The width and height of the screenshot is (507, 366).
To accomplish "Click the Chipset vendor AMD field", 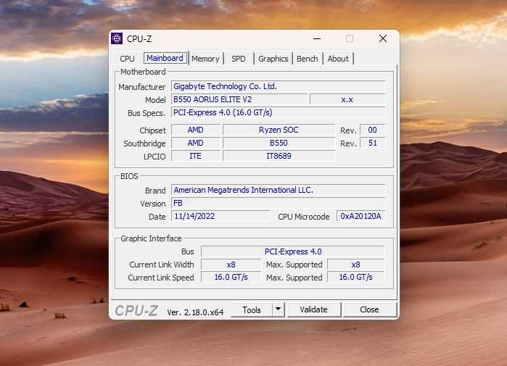I will pos(196,130).
